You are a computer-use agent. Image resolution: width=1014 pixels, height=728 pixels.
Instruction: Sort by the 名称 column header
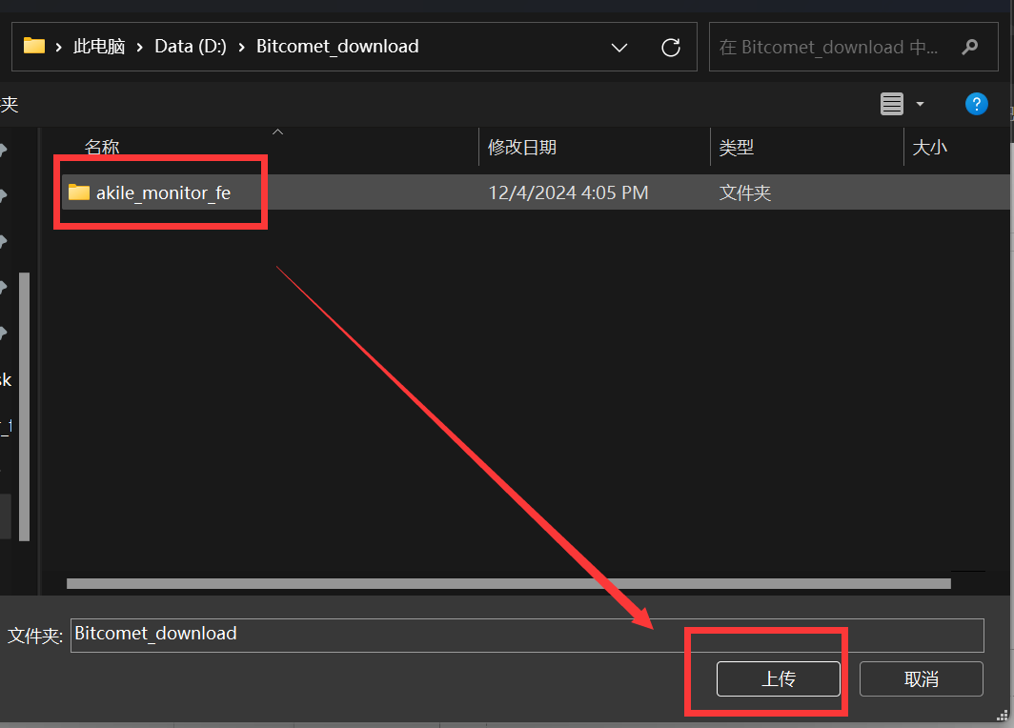[x=102, y=147]
